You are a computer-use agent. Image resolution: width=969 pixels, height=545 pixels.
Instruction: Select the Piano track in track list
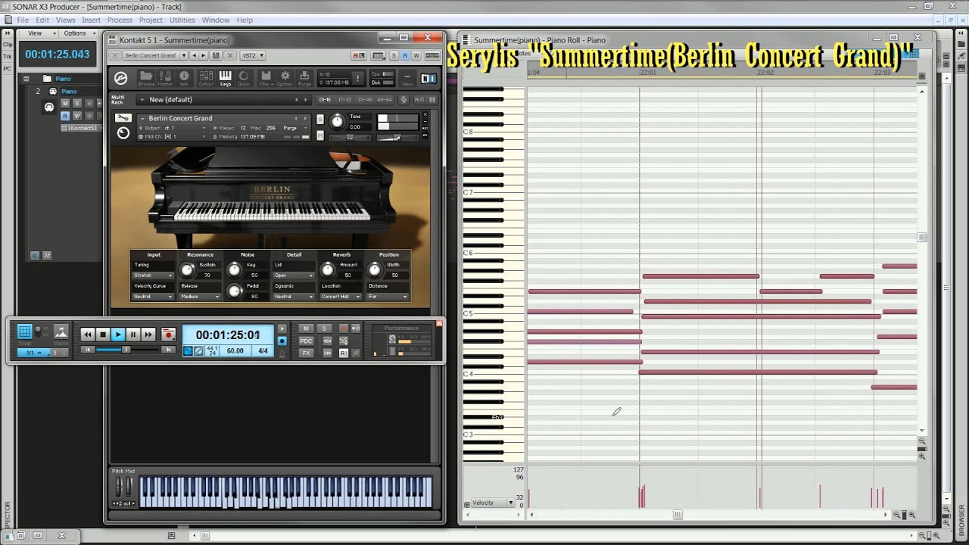[x=69, y=92]
